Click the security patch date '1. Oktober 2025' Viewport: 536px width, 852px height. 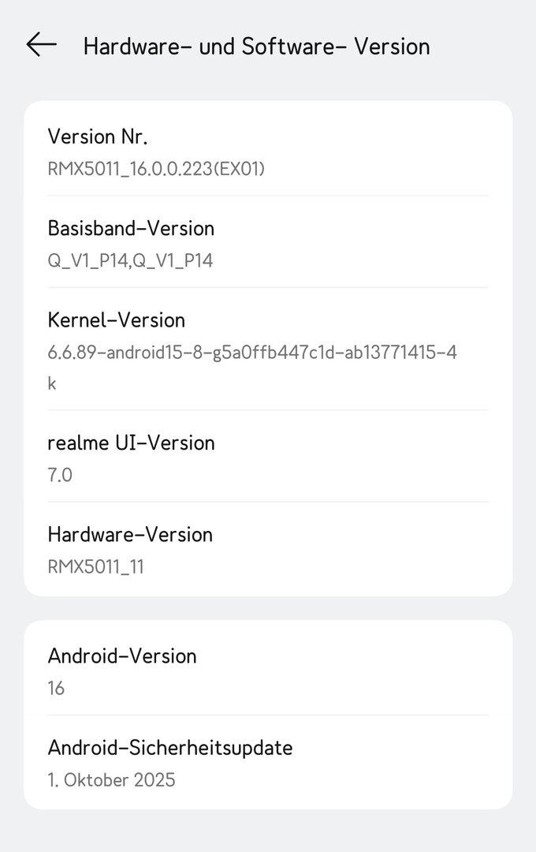(111, 779)
